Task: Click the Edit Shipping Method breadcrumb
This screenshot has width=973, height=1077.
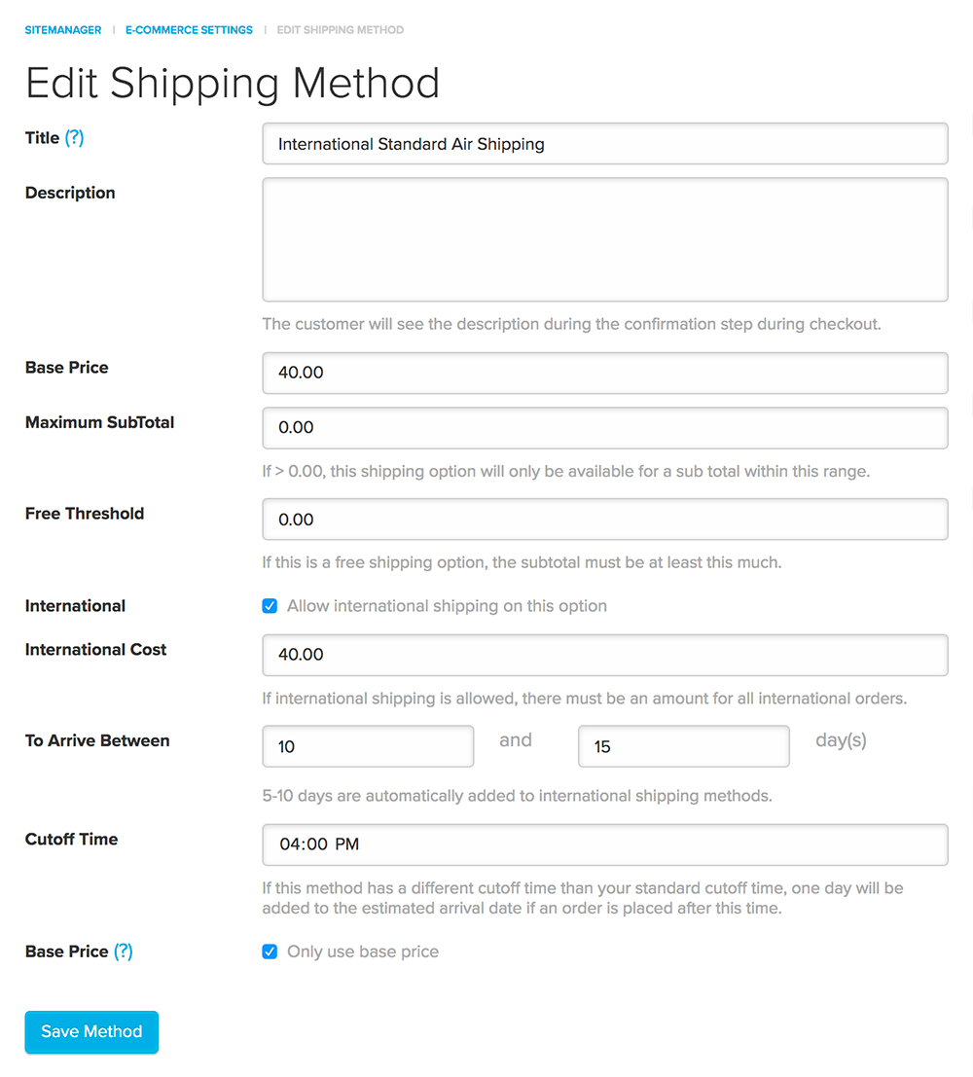Action: tap(341, 30)
